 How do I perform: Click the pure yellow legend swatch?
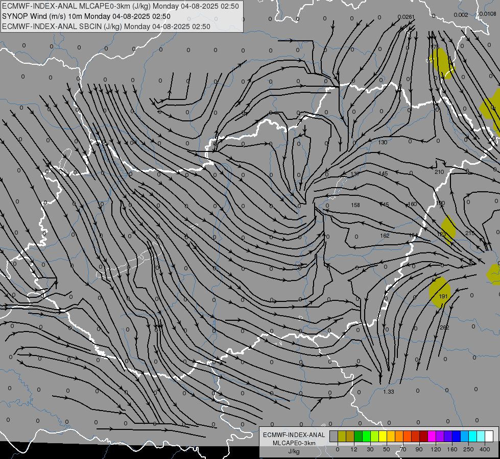tap(383, 436)
